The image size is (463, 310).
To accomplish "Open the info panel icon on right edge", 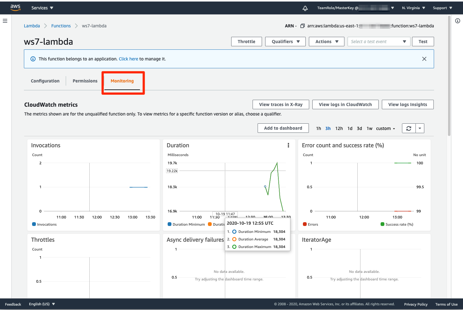I will (x=458, y=21).
